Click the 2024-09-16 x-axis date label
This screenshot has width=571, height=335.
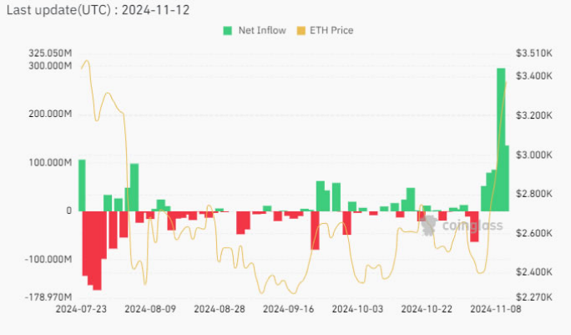point(288,309)
